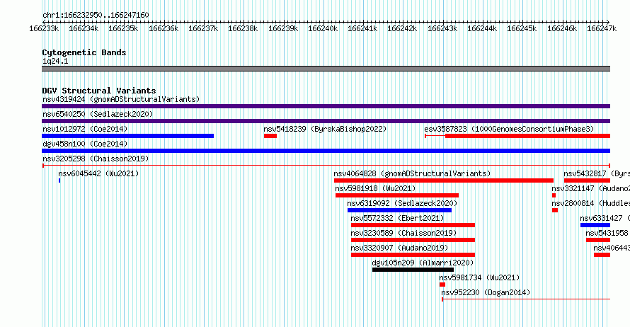The height and width of the screenshot is (327, 630).
Task: Click the nsv4319424 gnomADStructuralVariants label
Action: tap(121, 99)
